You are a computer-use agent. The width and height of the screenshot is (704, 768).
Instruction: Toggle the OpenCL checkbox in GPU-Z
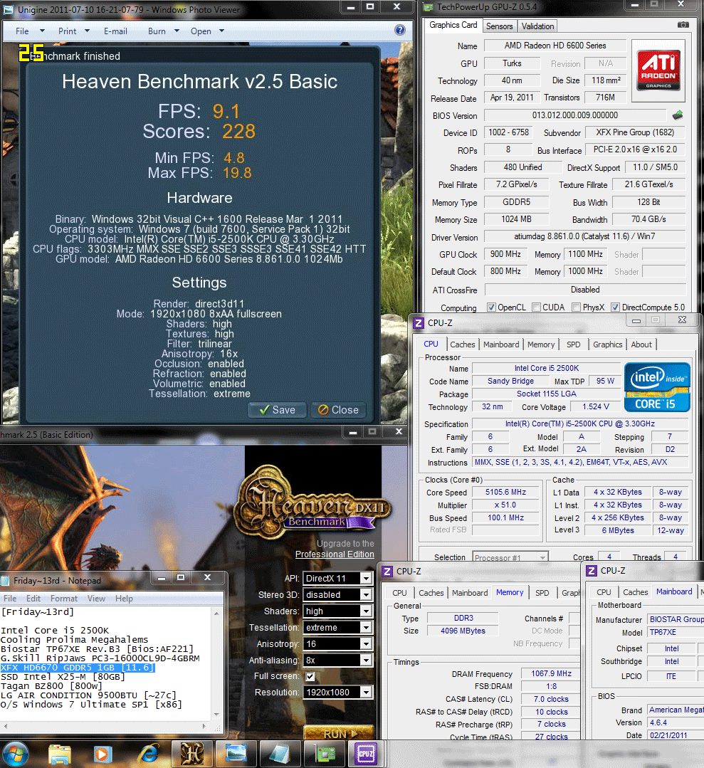coord(491,307)
